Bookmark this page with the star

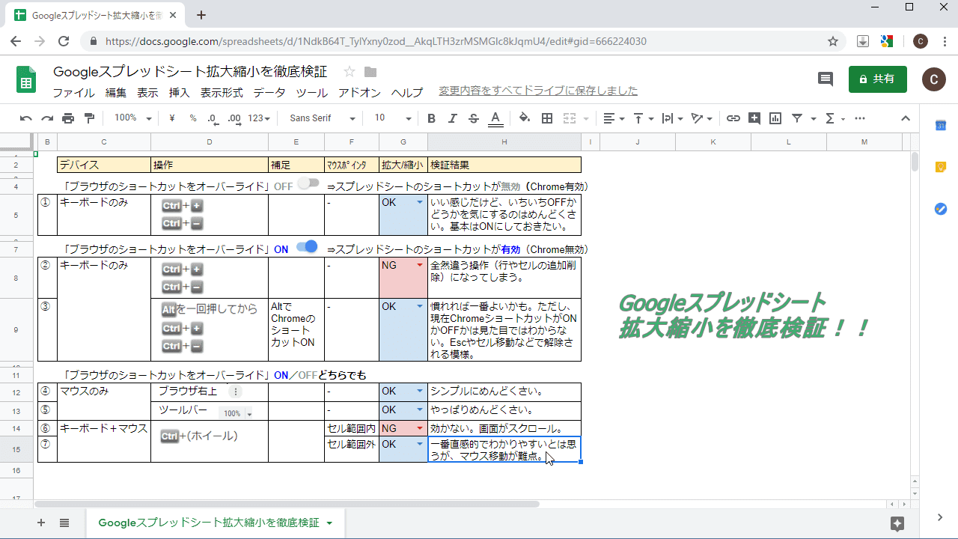[x=833, y=42]
